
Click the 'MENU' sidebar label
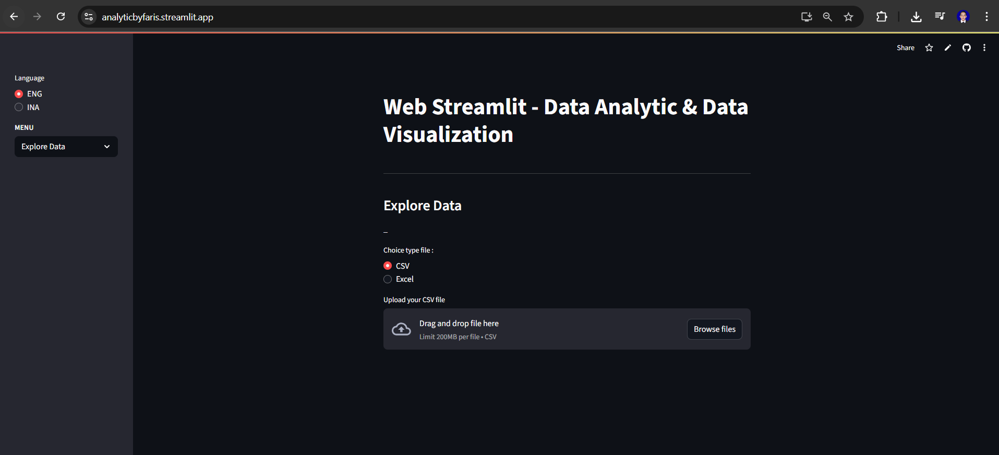click(x=24, y=128)
